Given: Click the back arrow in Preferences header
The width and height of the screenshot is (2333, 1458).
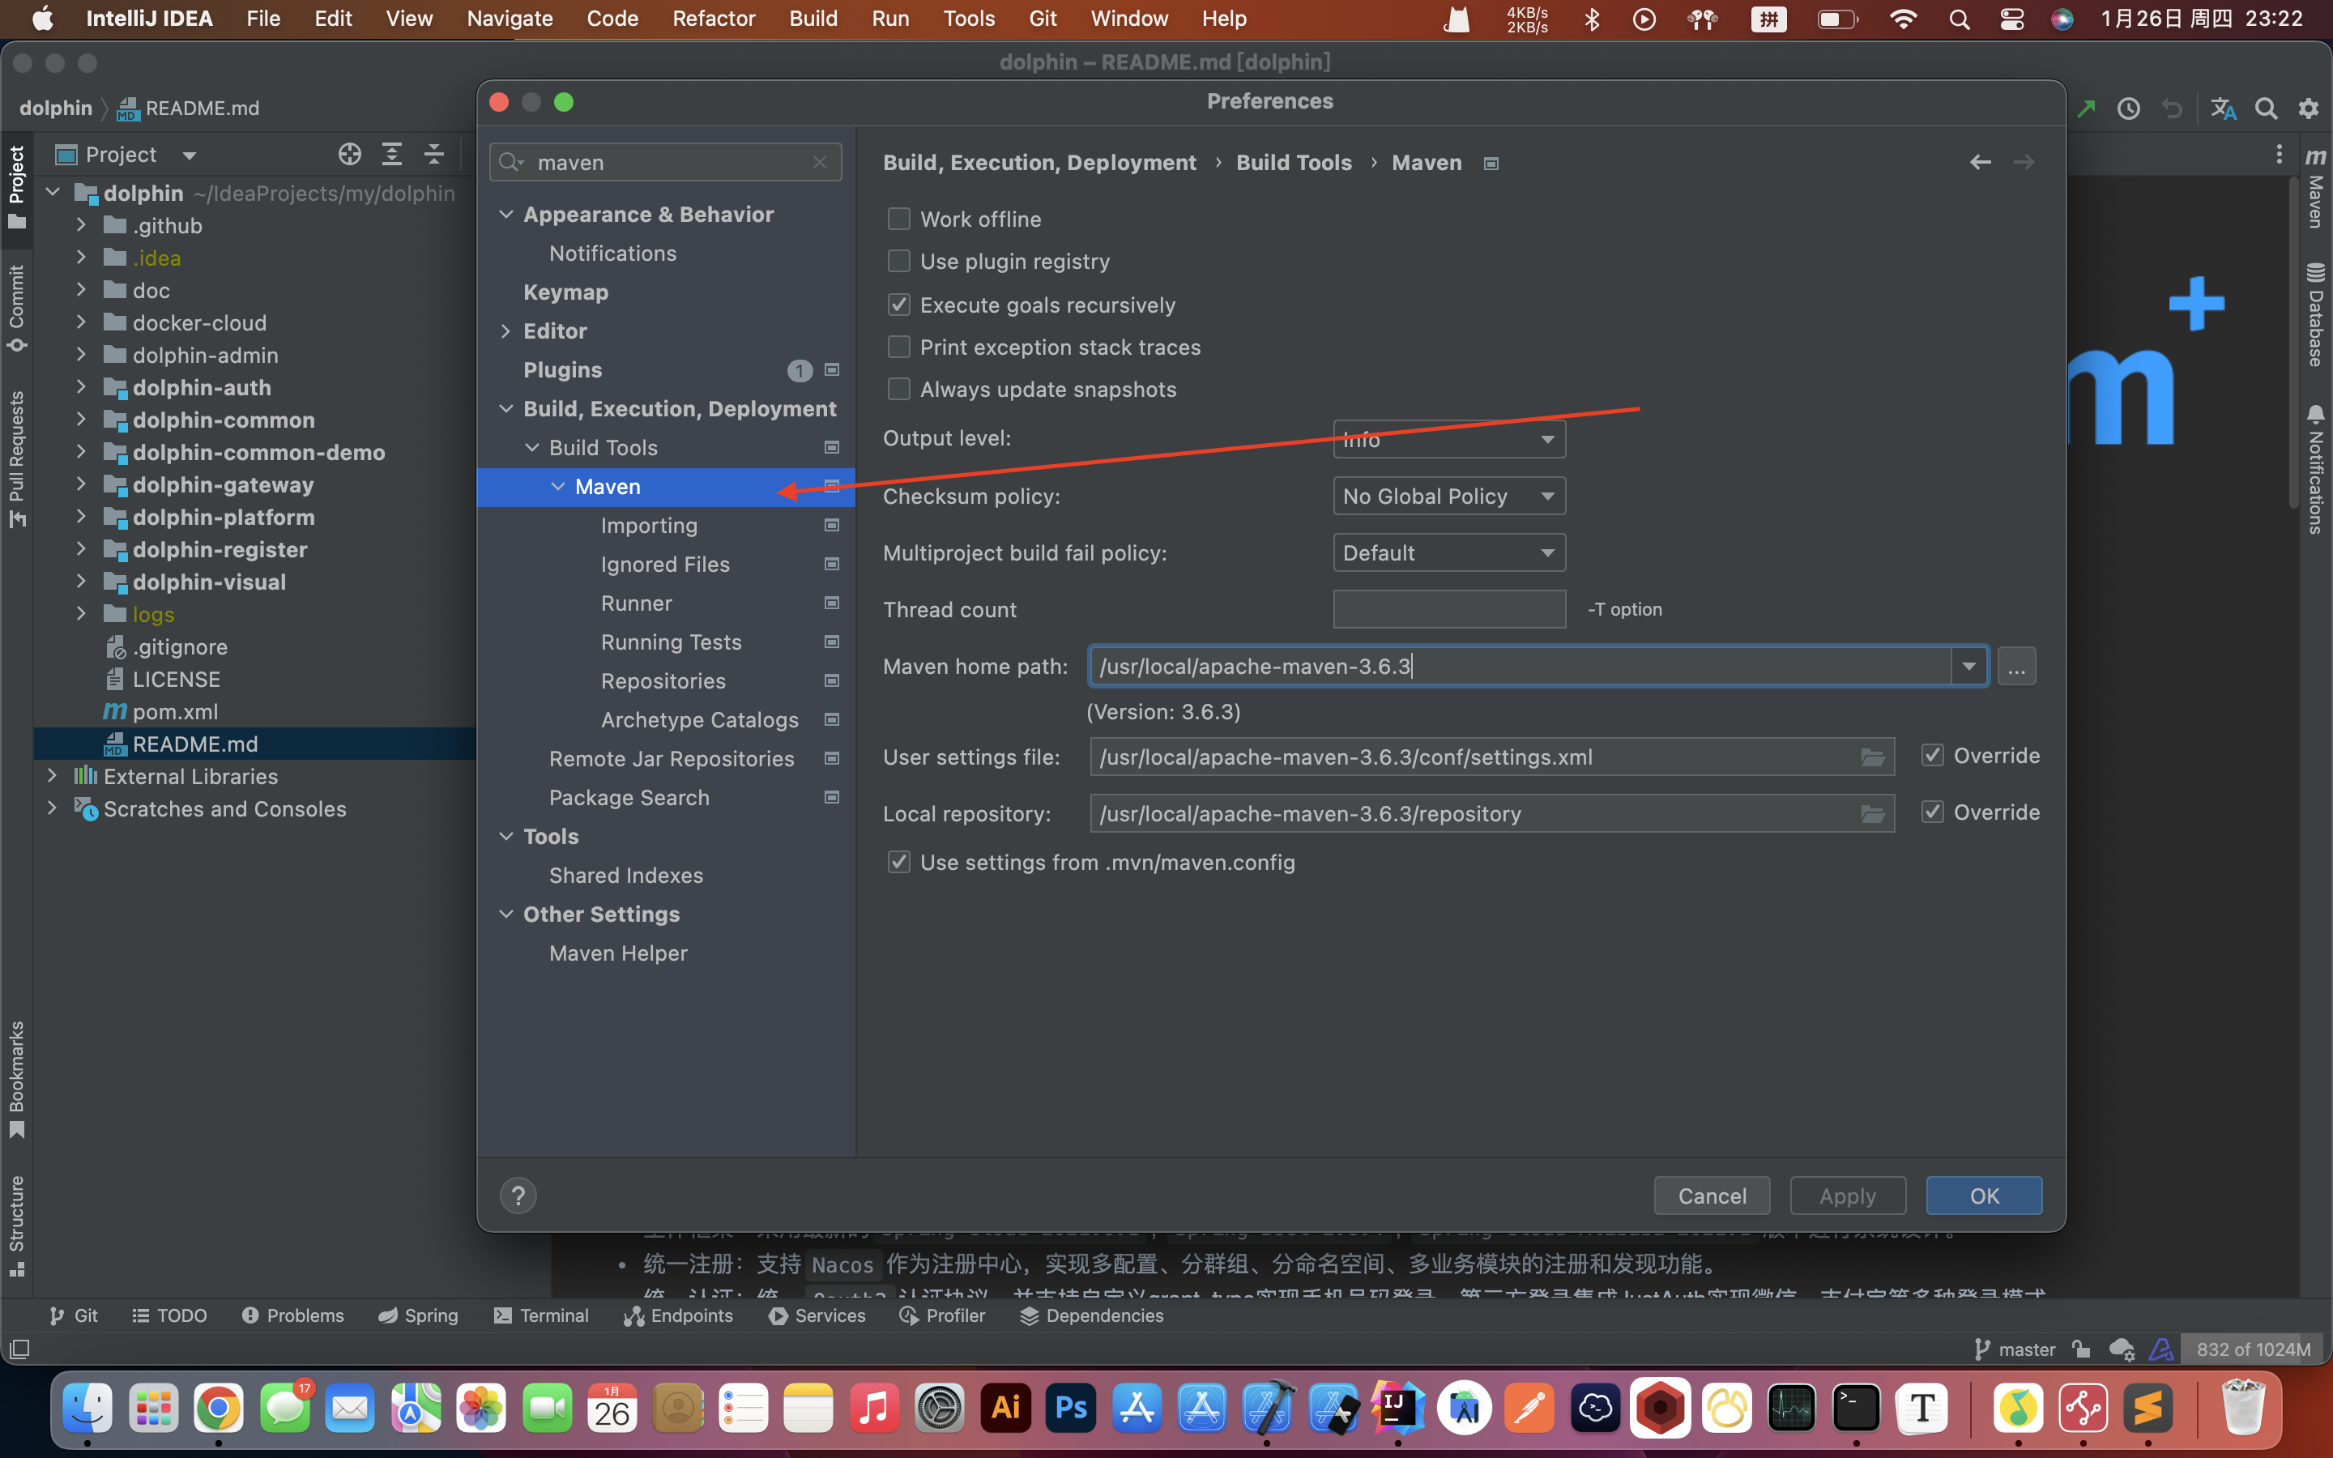Looking at the screenshot, I should point(1980,162).
